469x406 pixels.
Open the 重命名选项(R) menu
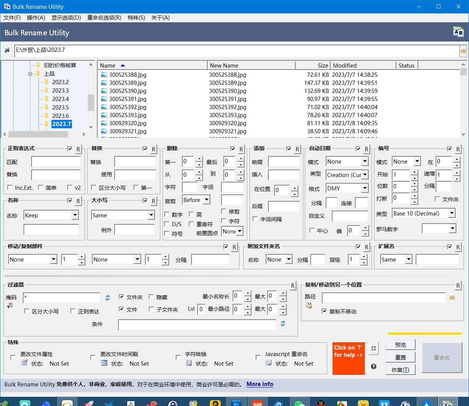[x=104, y=18]
